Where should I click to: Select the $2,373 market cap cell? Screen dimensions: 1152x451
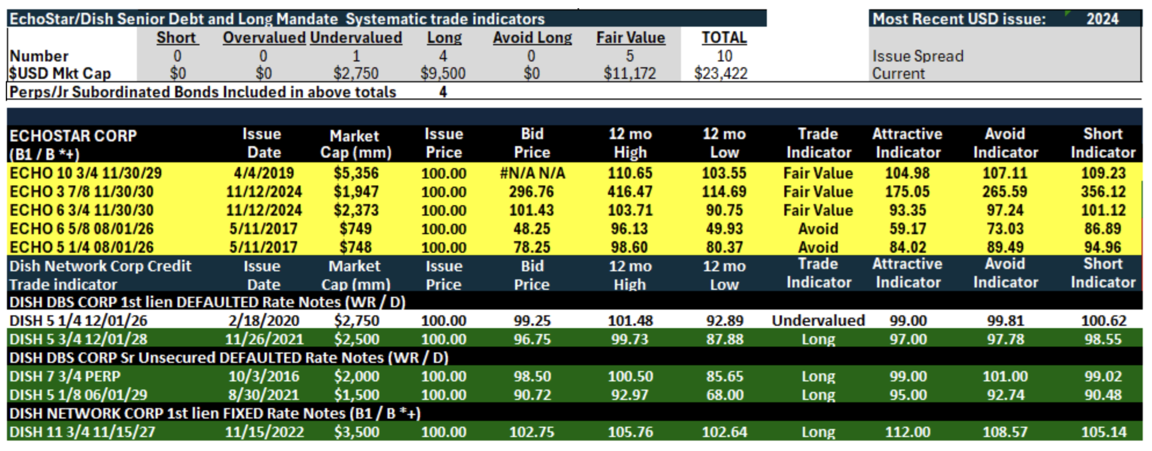pyautogui.click(x=356, y=210)
